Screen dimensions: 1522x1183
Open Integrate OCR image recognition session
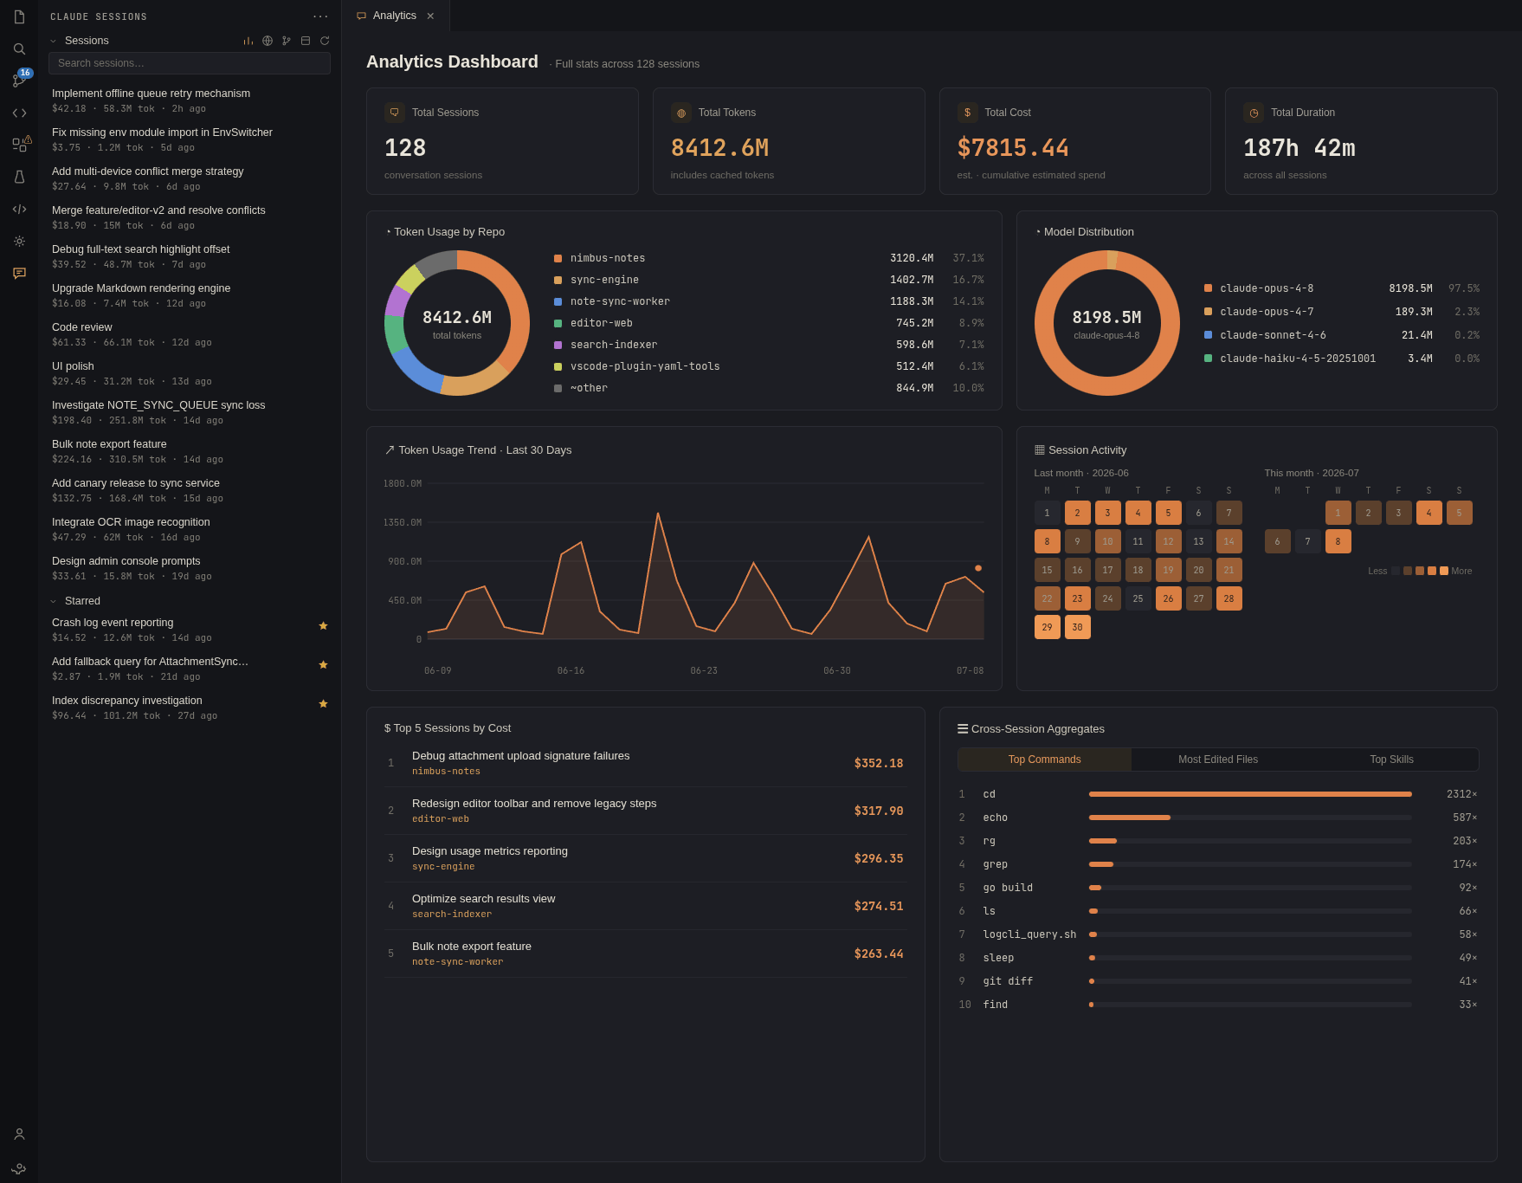[x=190, y=529]
